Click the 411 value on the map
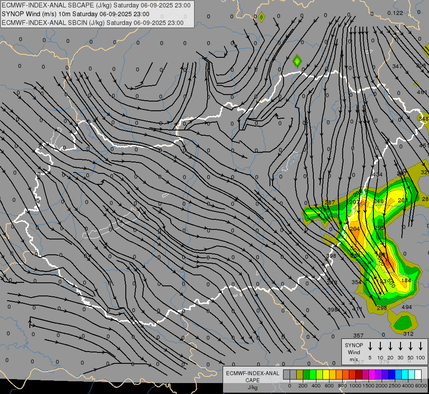Viewport: 429px width, 394px height. 357,309
